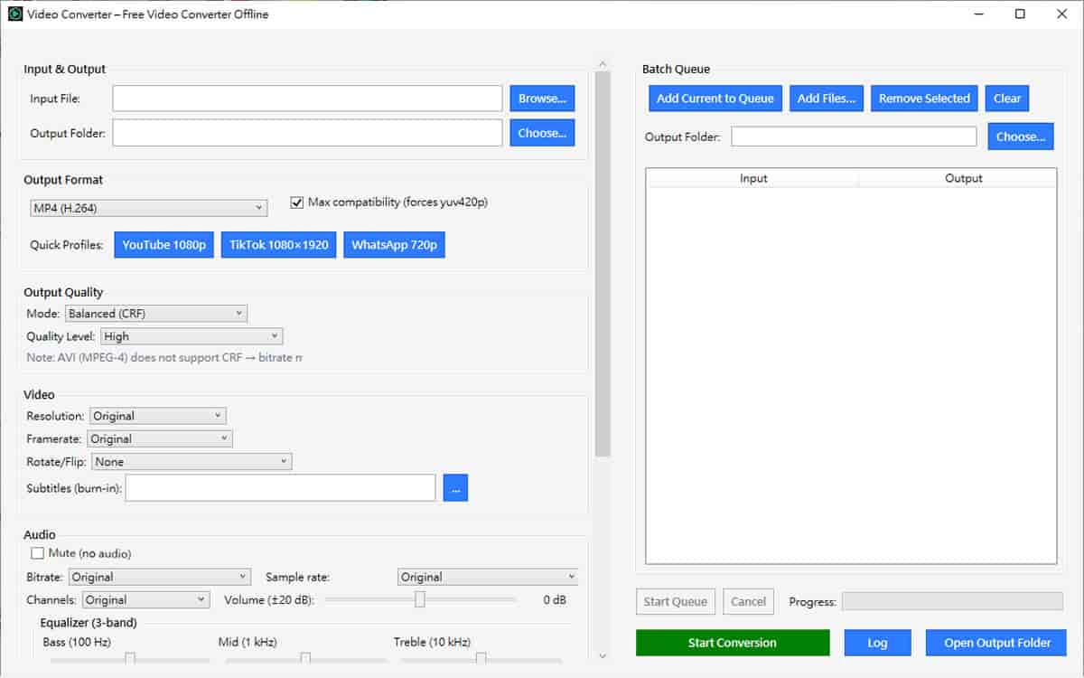1084x678 pixels.
Task: Select the WhatsApp 720p quick profile
Action: tap(394, 245)
